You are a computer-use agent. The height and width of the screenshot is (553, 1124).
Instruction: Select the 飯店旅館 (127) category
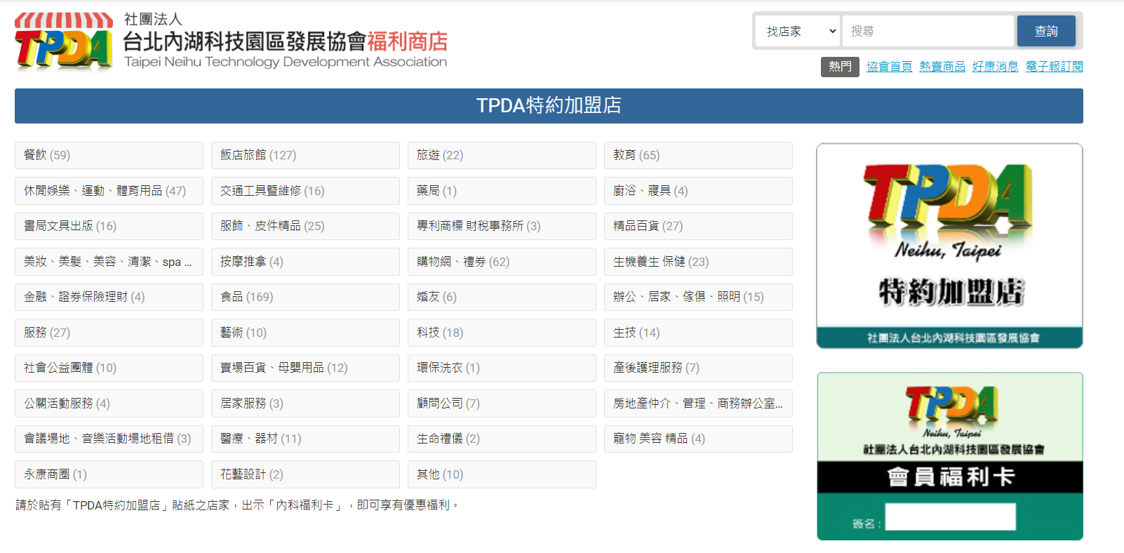click(x=305, y=155)
